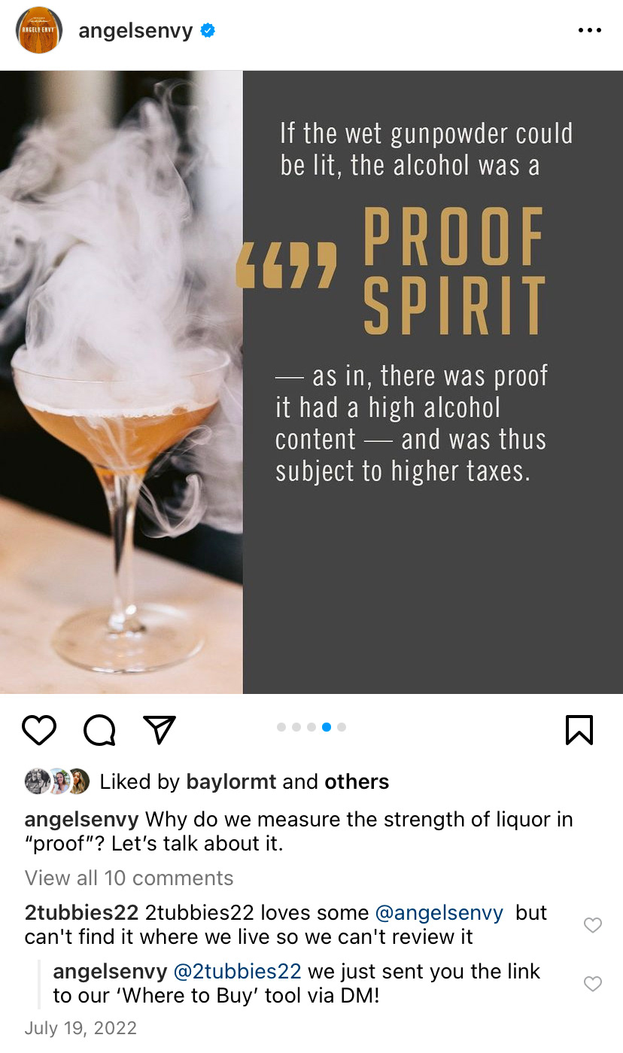Viewport: 623px width, 1053px height.
Task: Select the third carousel dot indicator
Action: (x=311, y=727)
